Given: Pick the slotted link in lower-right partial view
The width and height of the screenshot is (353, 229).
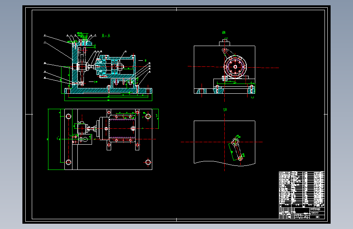Looking at the screenshot, I should 237,150.
